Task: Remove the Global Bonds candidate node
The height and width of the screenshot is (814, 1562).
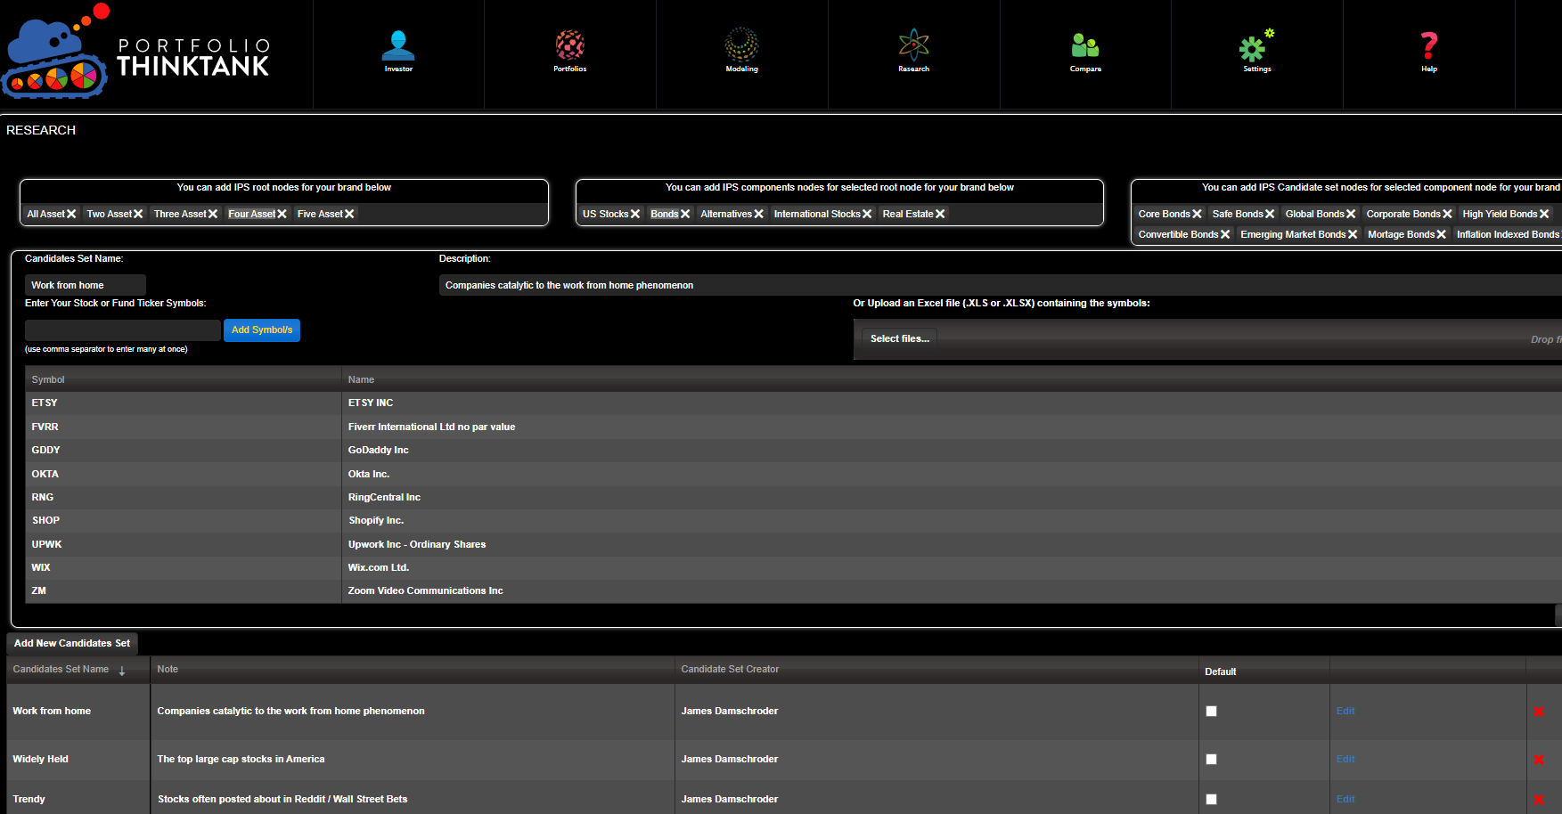Action: 1351,214
